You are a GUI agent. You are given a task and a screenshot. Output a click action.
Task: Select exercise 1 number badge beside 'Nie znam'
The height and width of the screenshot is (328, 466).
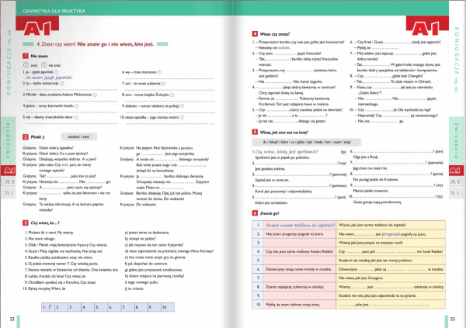coord(25,57)
